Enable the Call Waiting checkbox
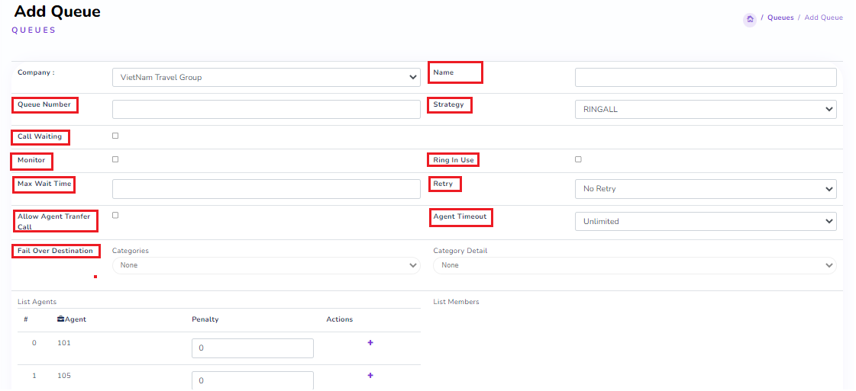Screen dimensions: 856x391 [115, 136]
